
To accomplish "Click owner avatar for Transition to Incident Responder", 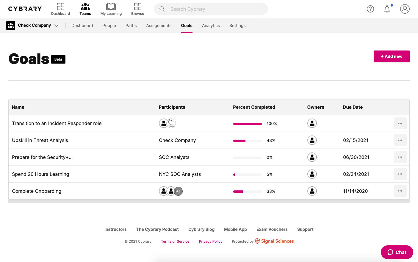I will (312, 123).
